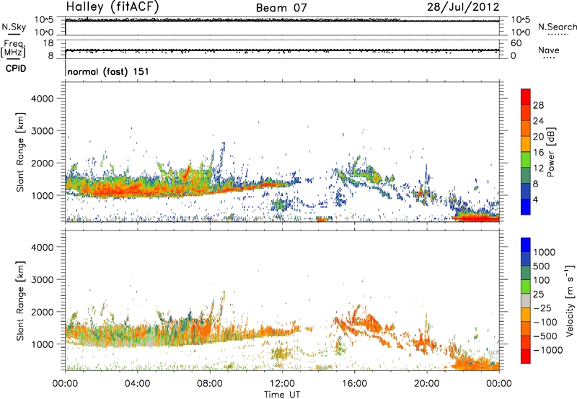Click the '08:00' time tick label

(210, 384)
